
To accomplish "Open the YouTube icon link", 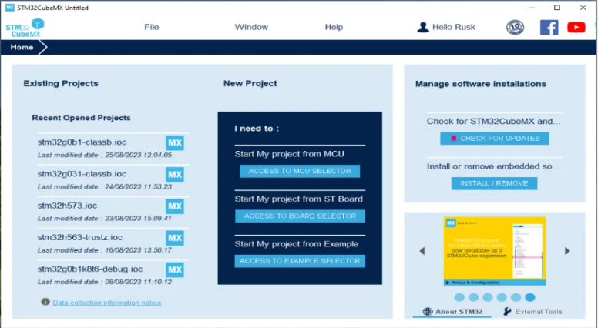I will [x=576, y=28].
